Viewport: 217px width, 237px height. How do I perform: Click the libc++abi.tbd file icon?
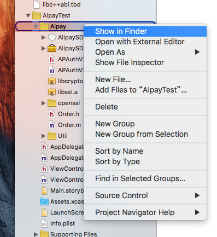(37, 4)
